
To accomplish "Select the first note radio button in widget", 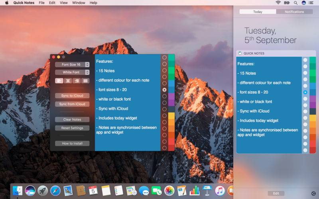I will [x=305, y=60].
